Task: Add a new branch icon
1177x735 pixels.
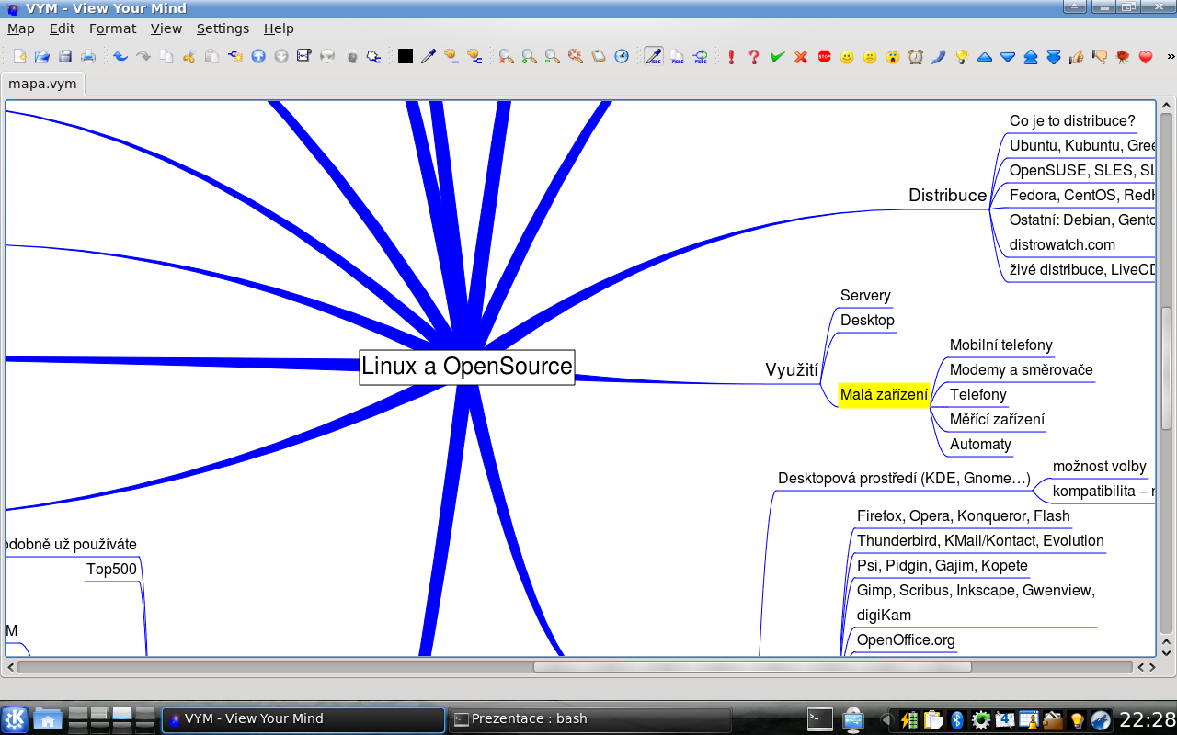Action: click(235, 56)
